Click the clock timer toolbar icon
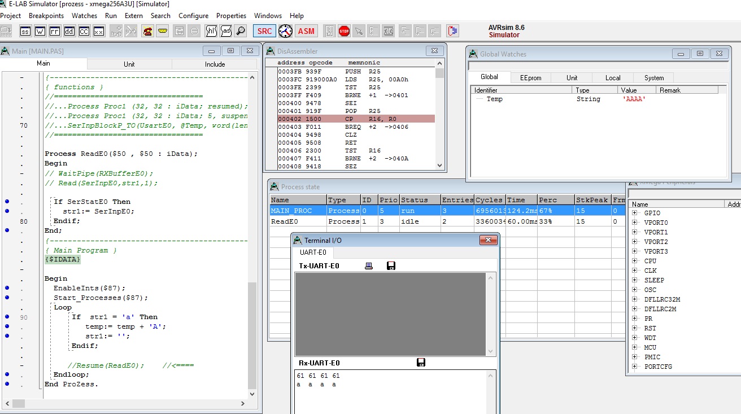 286,31
